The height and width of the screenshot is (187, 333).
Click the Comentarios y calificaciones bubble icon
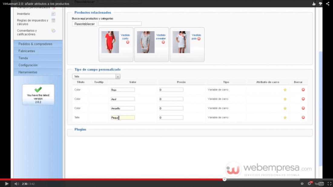[53, 31]
